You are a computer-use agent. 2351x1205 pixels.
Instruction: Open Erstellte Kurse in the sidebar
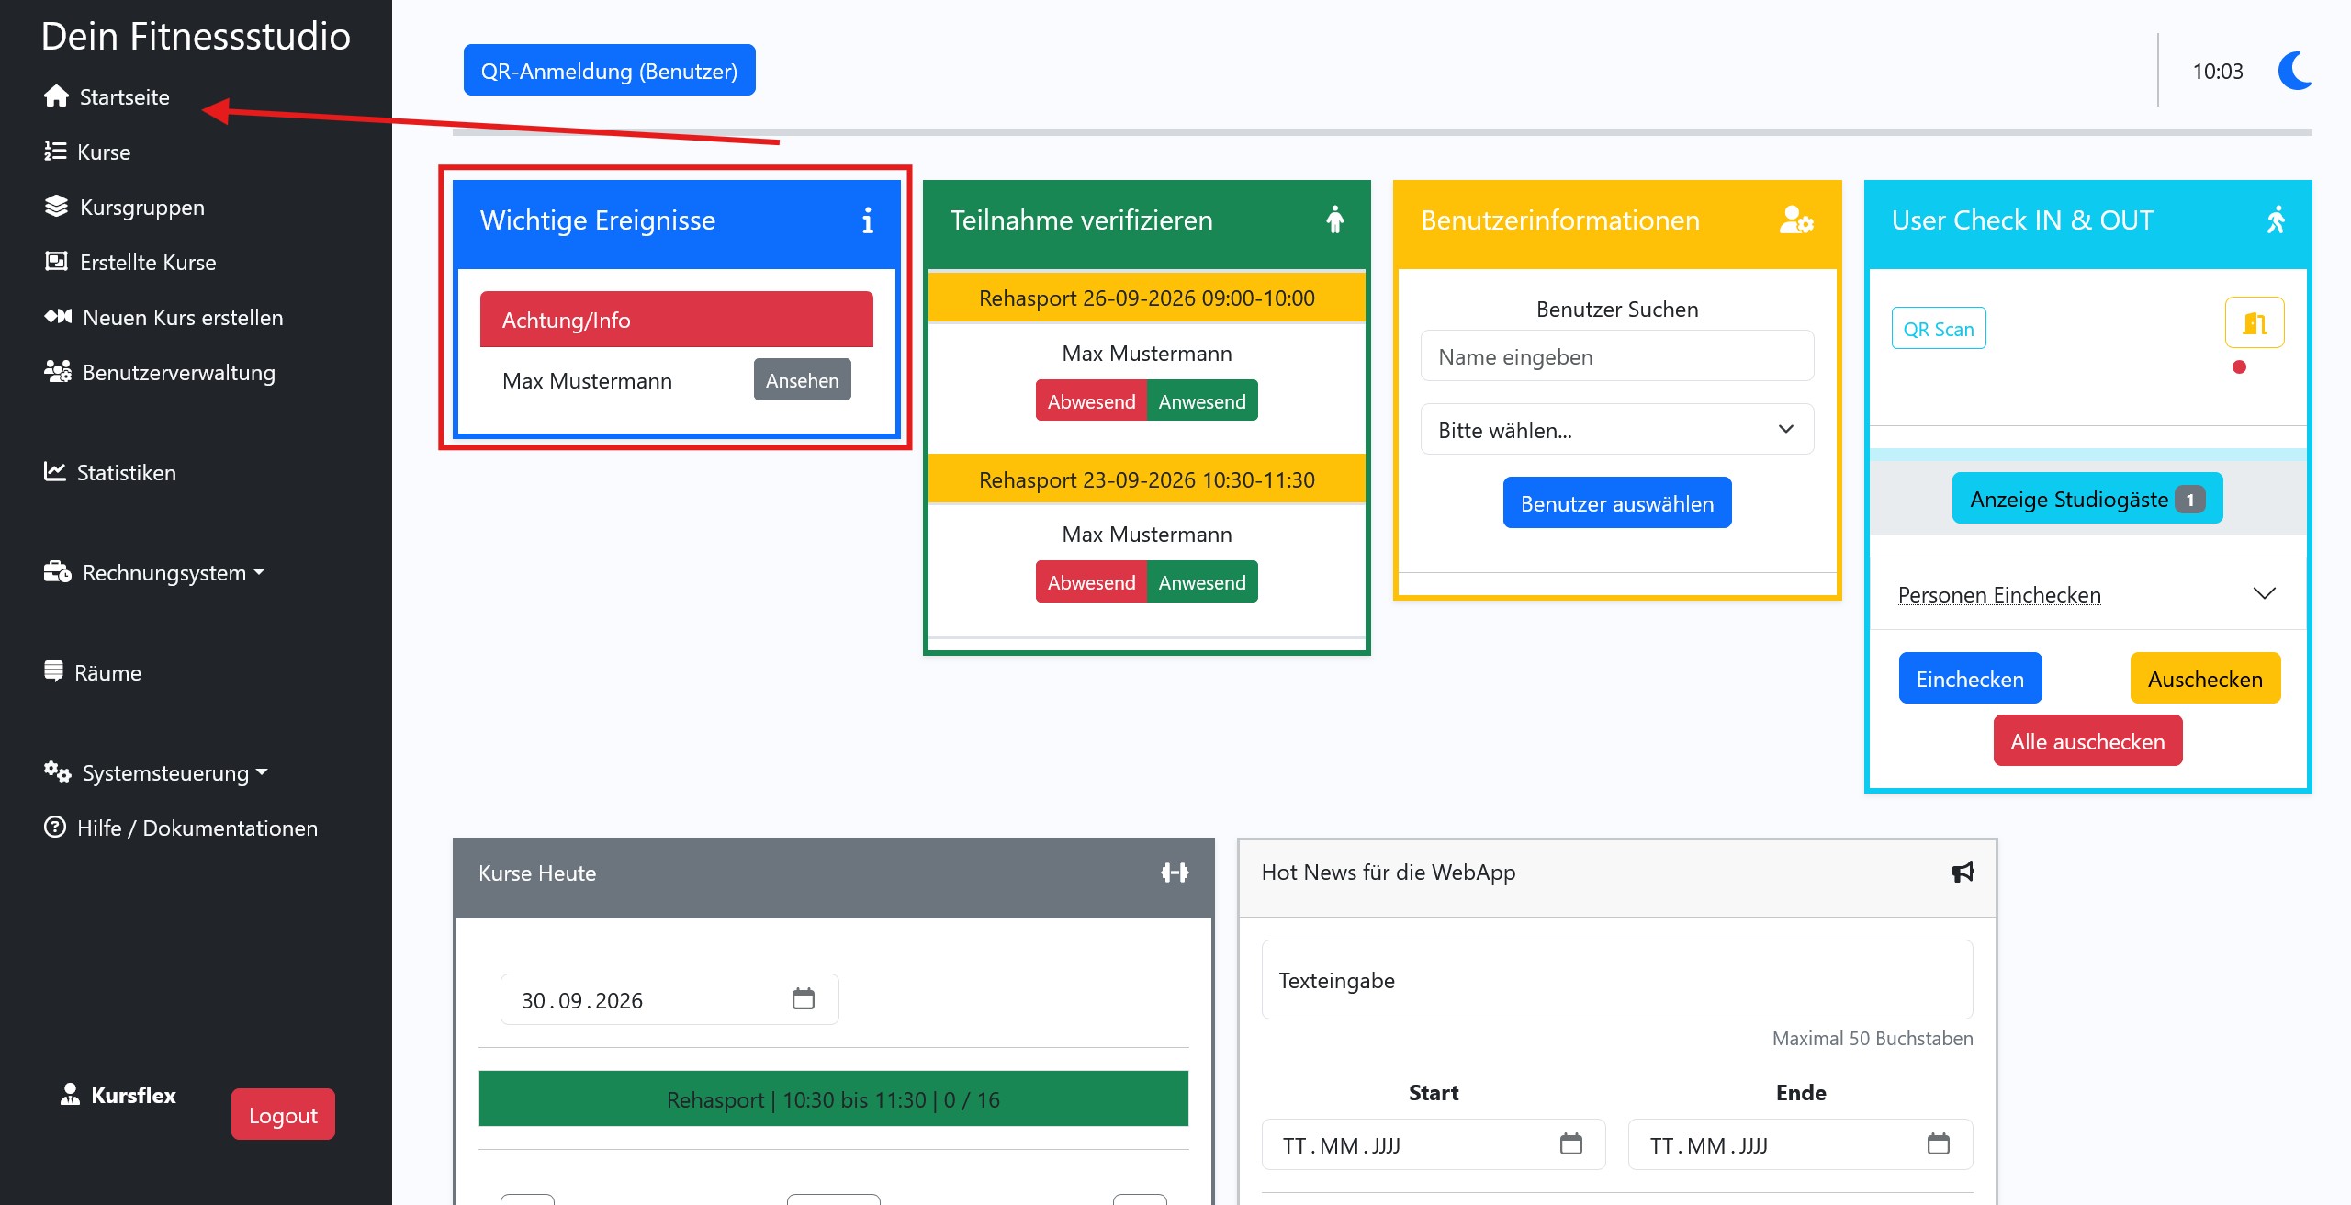coord(129,262)
